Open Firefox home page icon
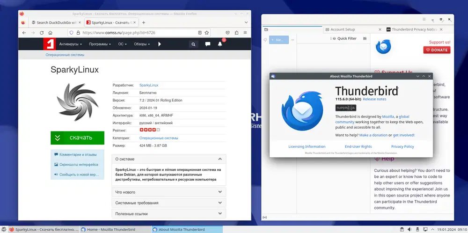 click(51, 33)
